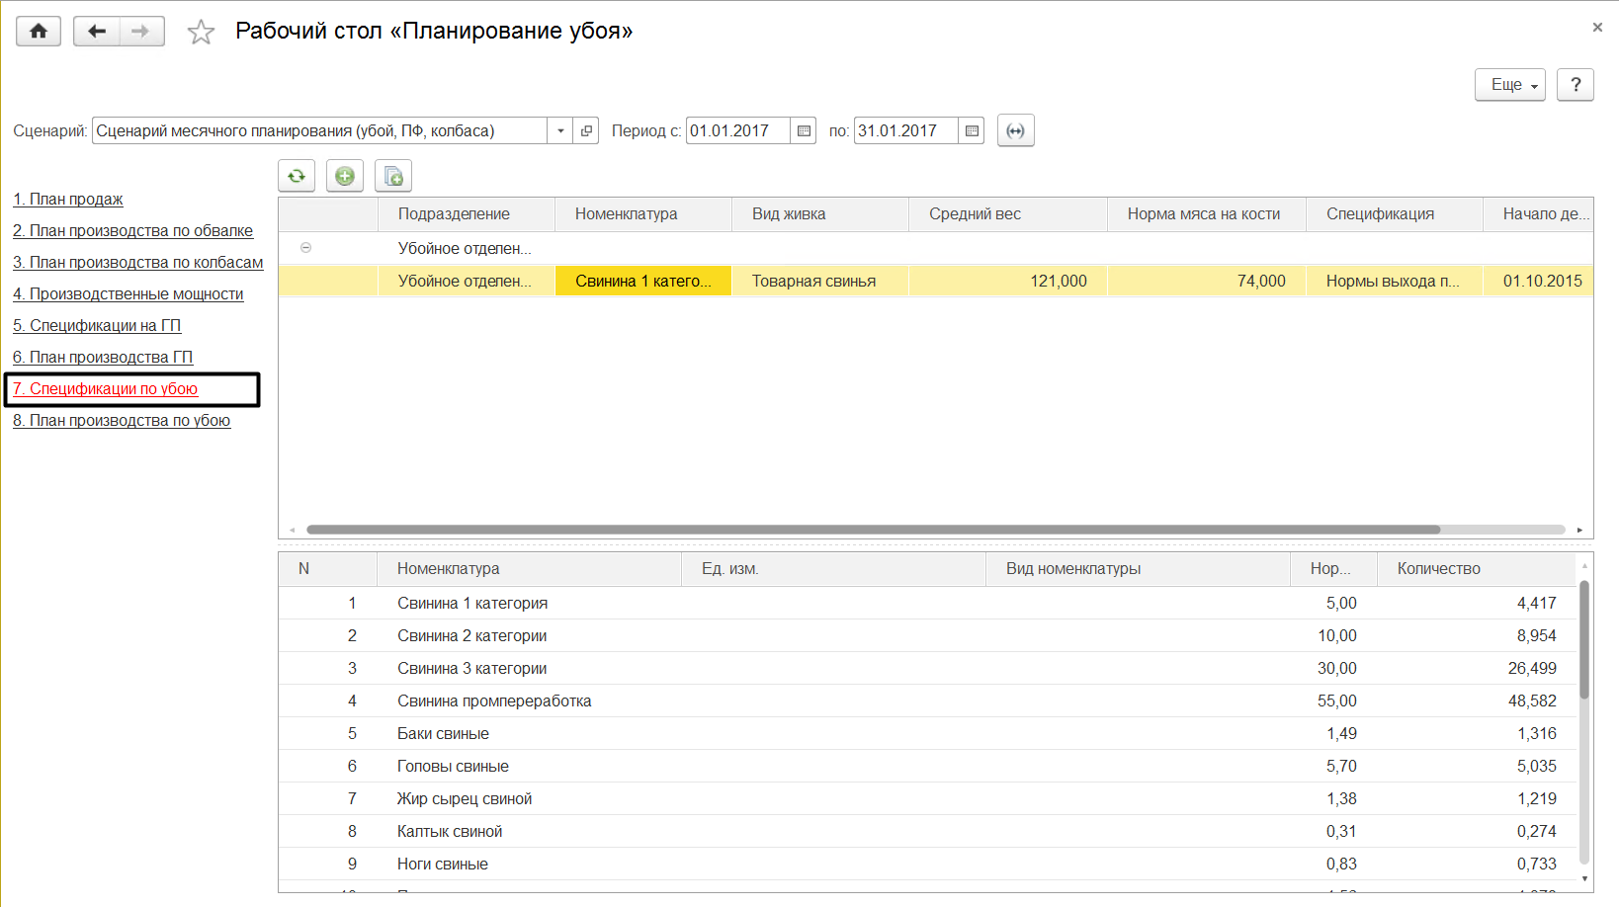The image size is (1619, 907).
Task: Select the Нормы выхода п... cell
Action: point(1395,281)
